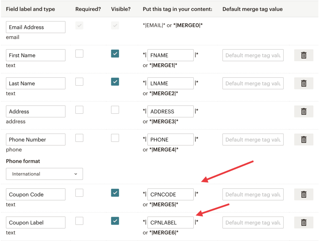Click the FNAME merge tag input
The image size is (319, 241).
point(170,55)
